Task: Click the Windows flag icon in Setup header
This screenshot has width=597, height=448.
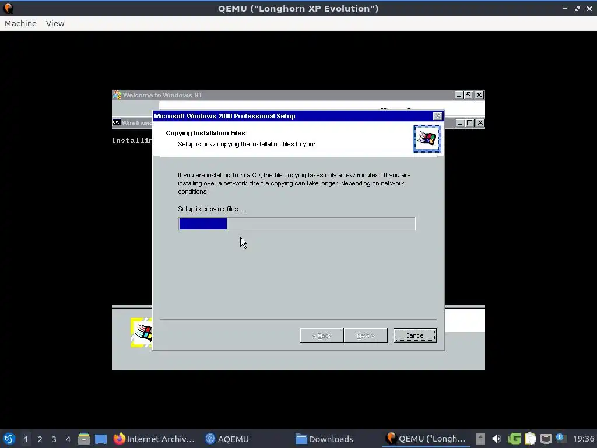Action: coord(427,139)
